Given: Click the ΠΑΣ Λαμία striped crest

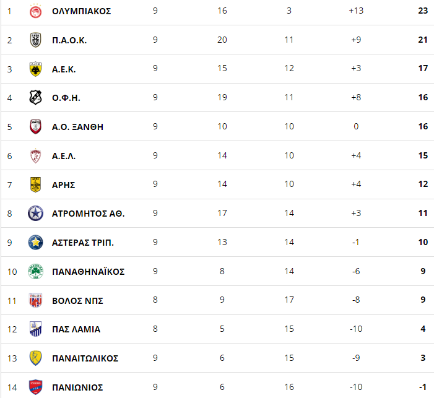Looking at the screenshot, I should click(x=35, y=329).
